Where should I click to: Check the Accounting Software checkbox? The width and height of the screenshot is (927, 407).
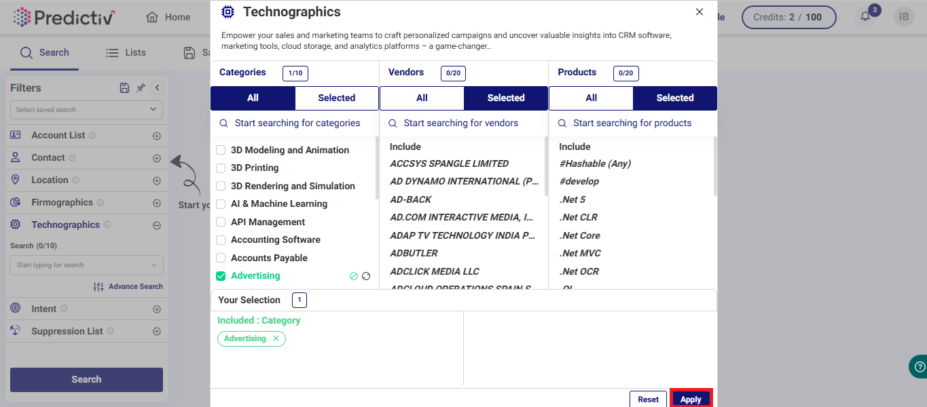pyautogui.click(x=221, y=239)
